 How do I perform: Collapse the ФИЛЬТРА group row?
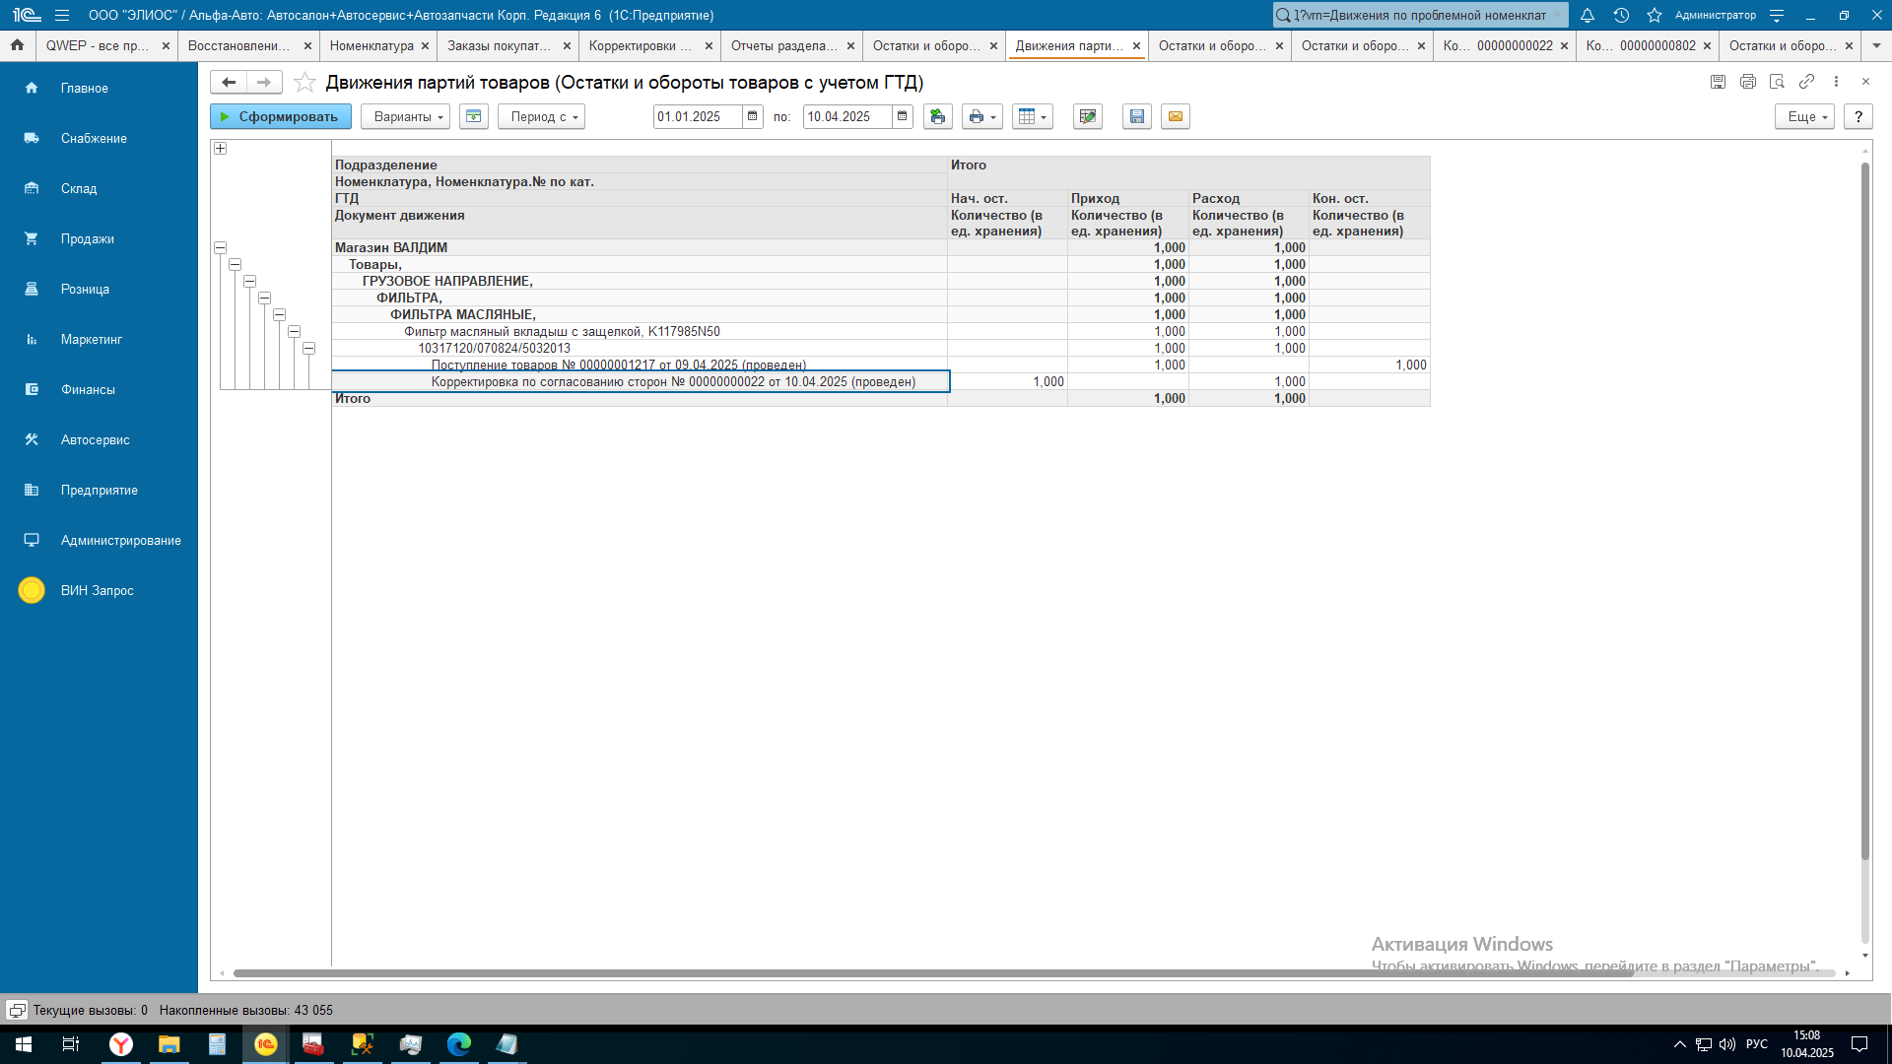(265, 299)
